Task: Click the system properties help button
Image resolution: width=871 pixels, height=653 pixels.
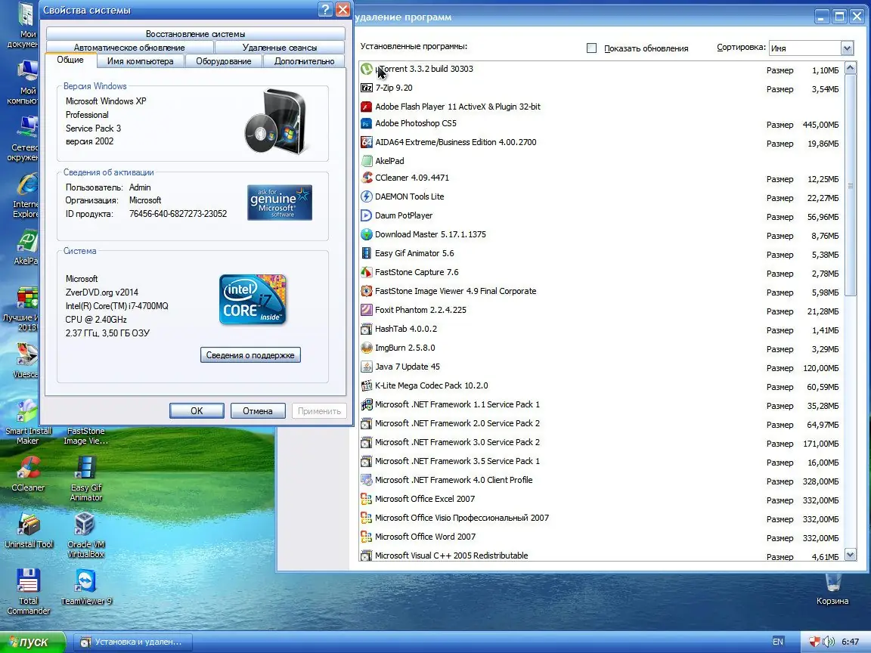Action: pos(326,9)
